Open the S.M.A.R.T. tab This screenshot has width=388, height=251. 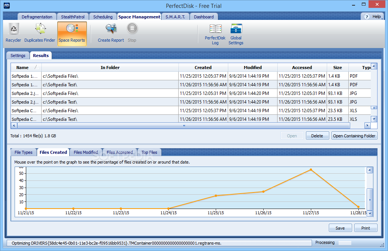(175, 17)
